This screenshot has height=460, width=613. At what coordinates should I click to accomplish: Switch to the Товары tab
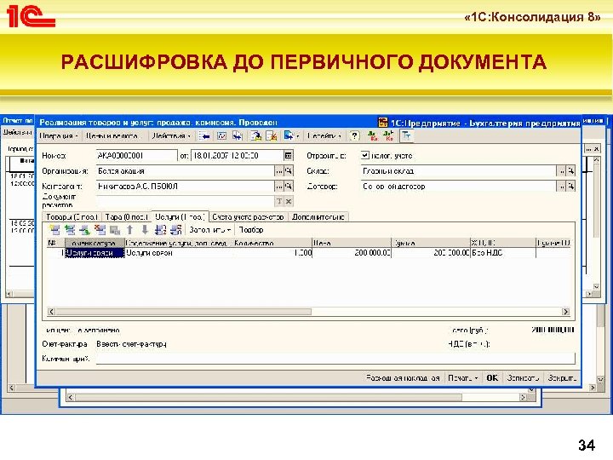(72, 216)
